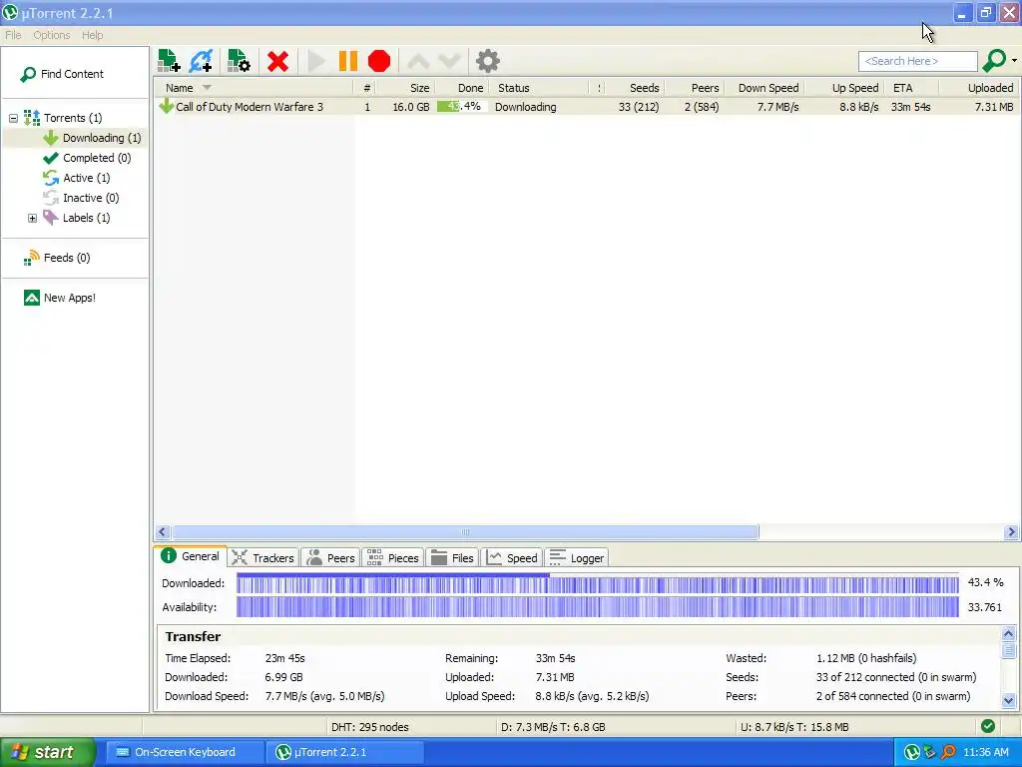Switch to the Speed tab

(512, 558)
